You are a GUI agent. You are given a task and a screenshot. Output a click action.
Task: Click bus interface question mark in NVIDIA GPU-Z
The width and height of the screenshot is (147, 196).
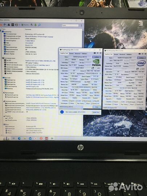pos(100,74)
